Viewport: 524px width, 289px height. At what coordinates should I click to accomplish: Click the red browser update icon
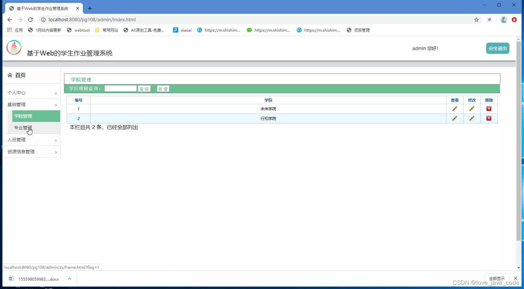pyautogui.click(x=514, y=20)
